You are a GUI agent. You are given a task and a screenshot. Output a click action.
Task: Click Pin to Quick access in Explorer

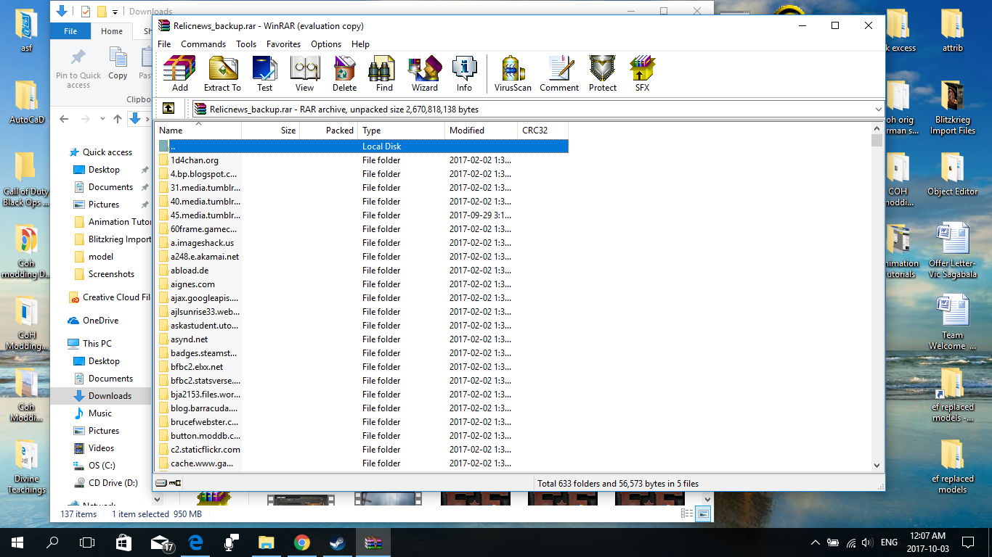(78, 68)
